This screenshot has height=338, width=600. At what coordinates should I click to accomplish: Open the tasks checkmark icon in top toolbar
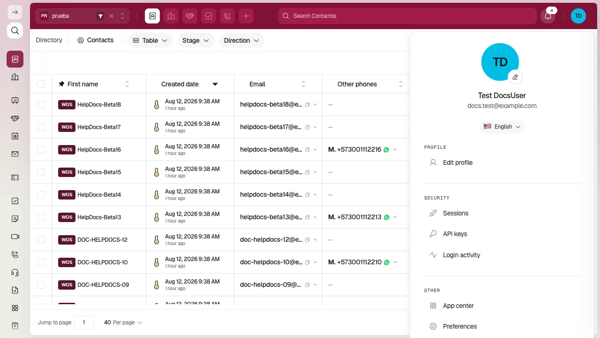click(x=209, y=16)
